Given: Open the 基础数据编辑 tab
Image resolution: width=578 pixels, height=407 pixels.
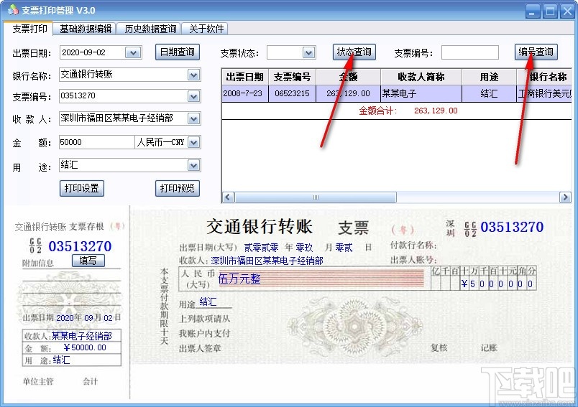Looking at the screenshot, I should pos(85,29).
